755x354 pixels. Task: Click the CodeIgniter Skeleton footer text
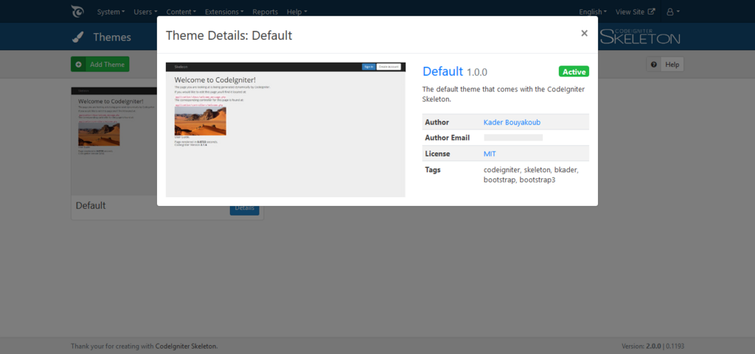[187, 346]
